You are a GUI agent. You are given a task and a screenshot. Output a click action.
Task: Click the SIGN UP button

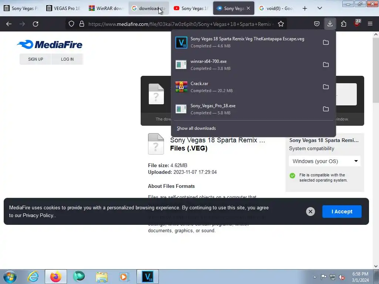click(36, 59)
